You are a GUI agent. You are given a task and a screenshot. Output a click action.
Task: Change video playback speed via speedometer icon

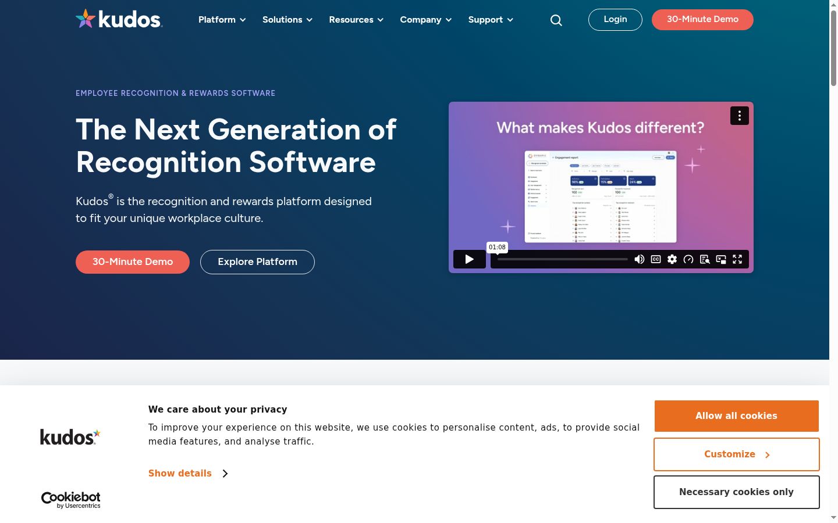[x=688, y=259]
